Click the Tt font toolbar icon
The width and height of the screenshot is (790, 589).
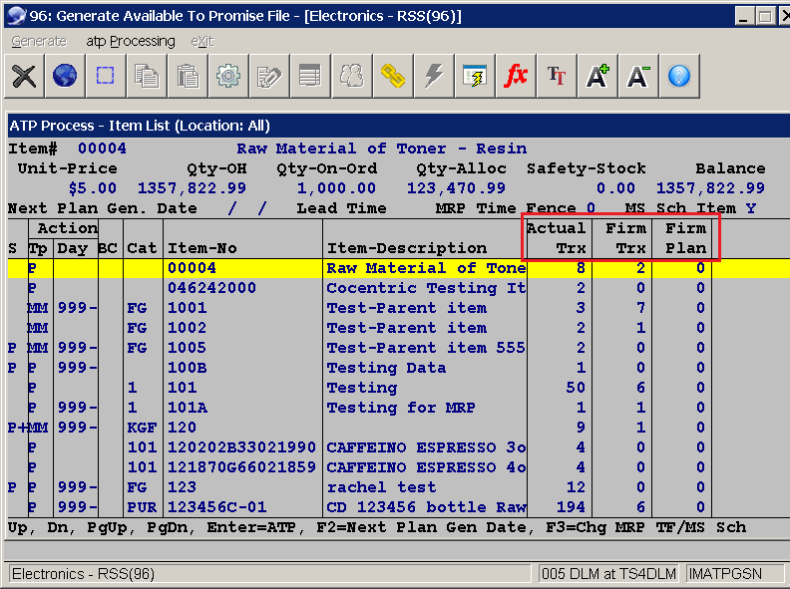557,77
